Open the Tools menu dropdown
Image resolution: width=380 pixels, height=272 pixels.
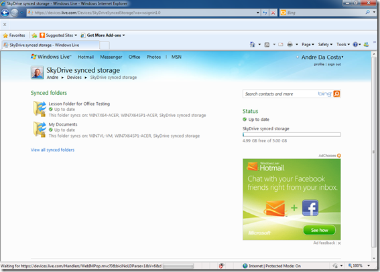coord(343,45)
